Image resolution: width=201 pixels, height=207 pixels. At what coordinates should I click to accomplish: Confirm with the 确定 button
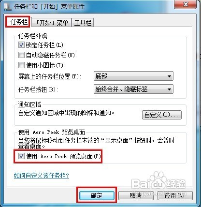[97, 195]
